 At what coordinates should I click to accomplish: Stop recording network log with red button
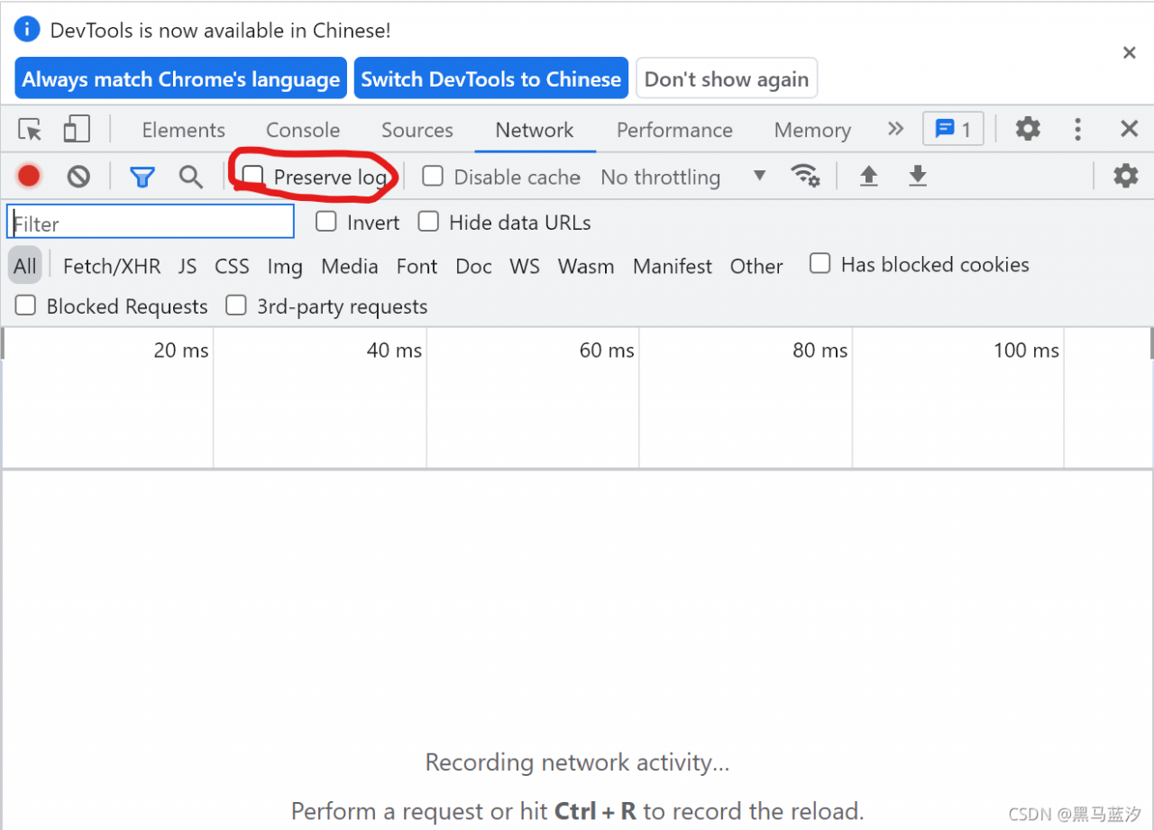point(29,176)
